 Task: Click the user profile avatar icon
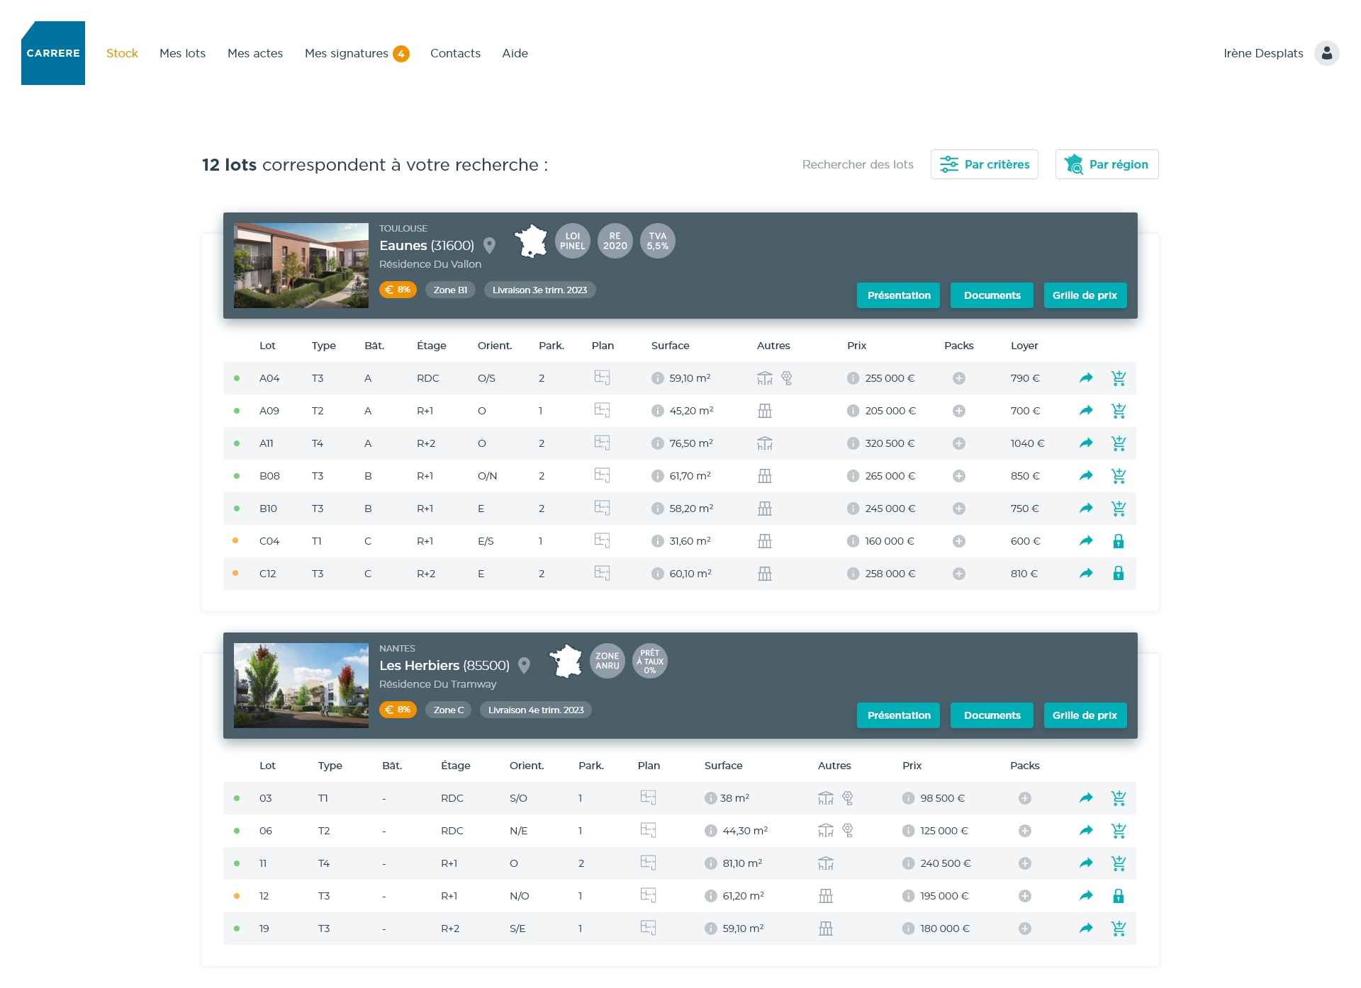click(x=1326, y=53)
